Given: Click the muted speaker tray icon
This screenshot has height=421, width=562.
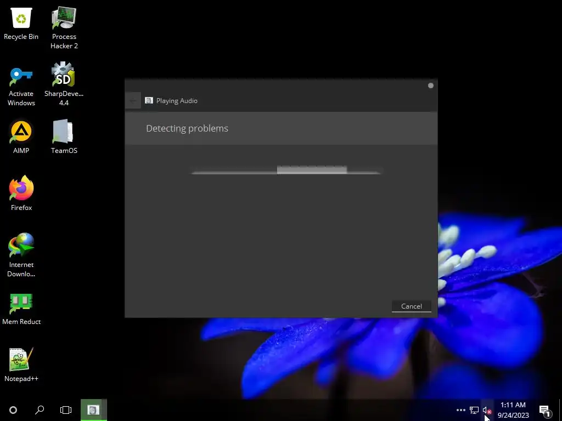Looking at the screenshot, I should click(487, 410).
